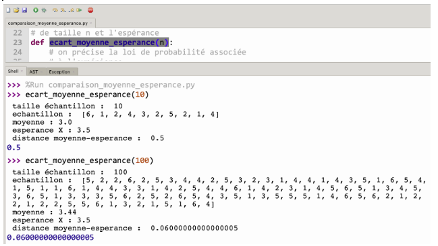The image size is (438, 246).
Task: Click the Step over debug icon
Action: pos(55,10)
